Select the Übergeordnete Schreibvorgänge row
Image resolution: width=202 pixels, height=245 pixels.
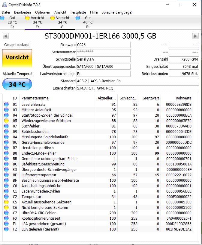[x=98, y=169]
